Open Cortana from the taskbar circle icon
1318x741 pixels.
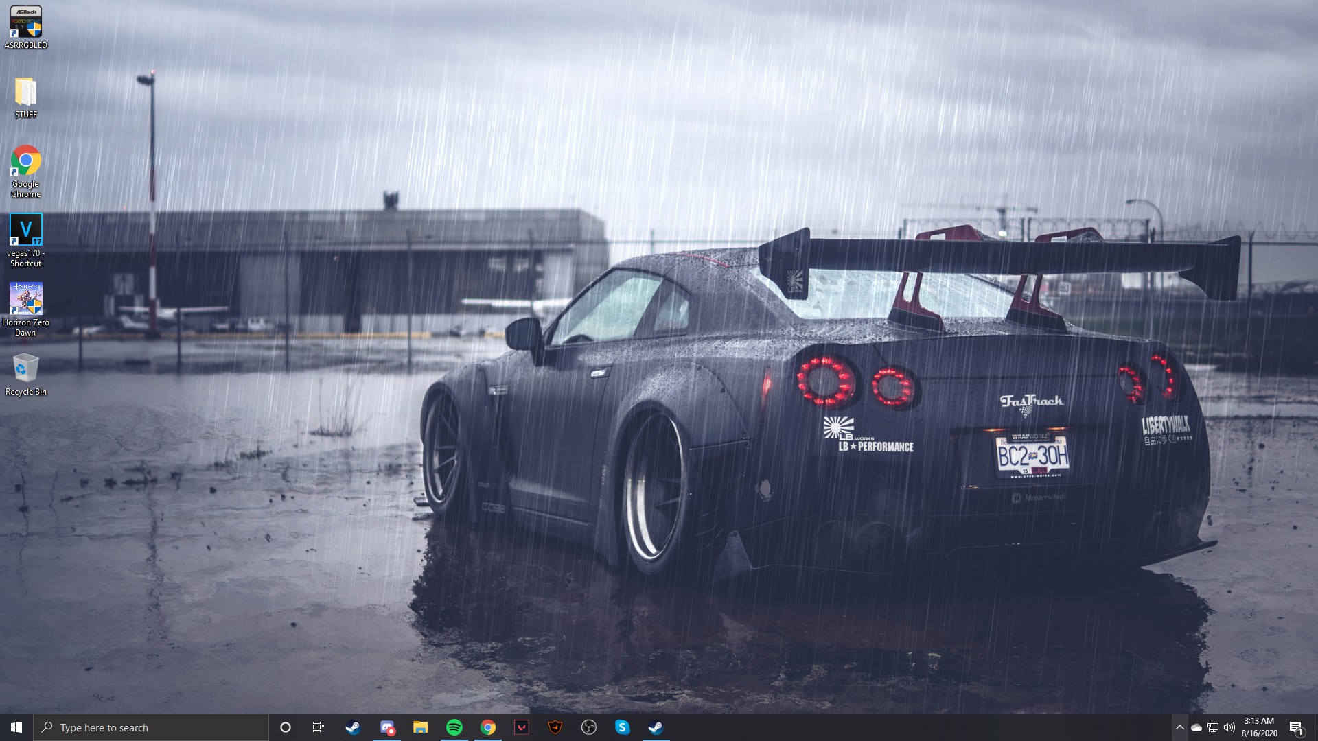pyautogui.click(x=286, y=727)
